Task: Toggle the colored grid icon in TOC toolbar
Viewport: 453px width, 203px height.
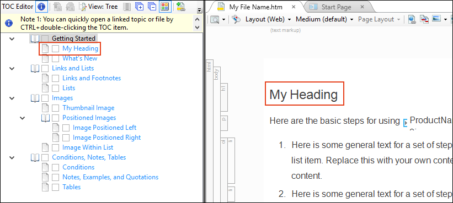Action: tap(164, 7)
